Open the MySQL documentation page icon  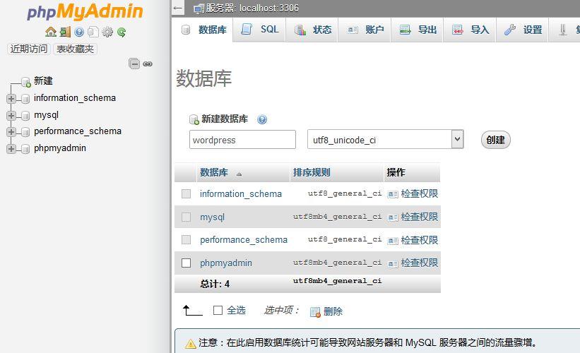coord(93,32)
